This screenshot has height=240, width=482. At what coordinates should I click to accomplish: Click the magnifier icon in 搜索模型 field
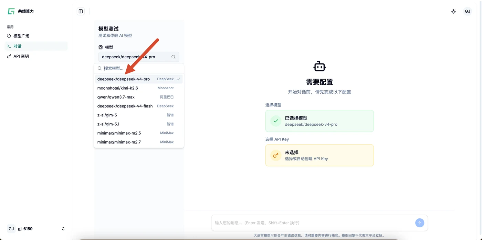click(x=99, y=68)
